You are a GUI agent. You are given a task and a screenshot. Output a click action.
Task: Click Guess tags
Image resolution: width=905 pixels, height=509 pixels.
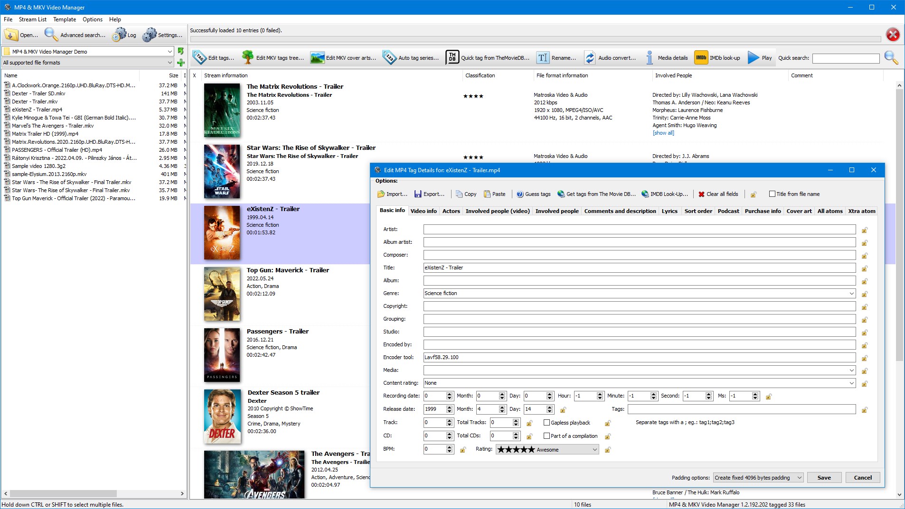(x=533, y=194)
